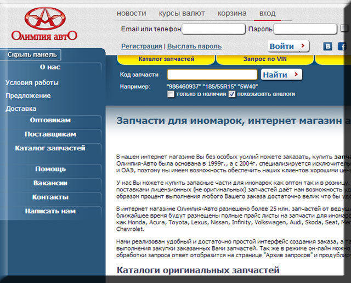Switch to the 'Запрос по VIN' tab
This screenshot has width=351, height=283.
[x=265, y=58]
